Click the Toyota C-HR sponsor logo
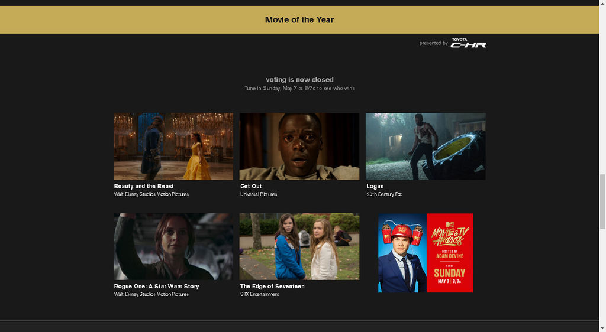The width and height of the screenshot is (606, 332). [469, 43]
